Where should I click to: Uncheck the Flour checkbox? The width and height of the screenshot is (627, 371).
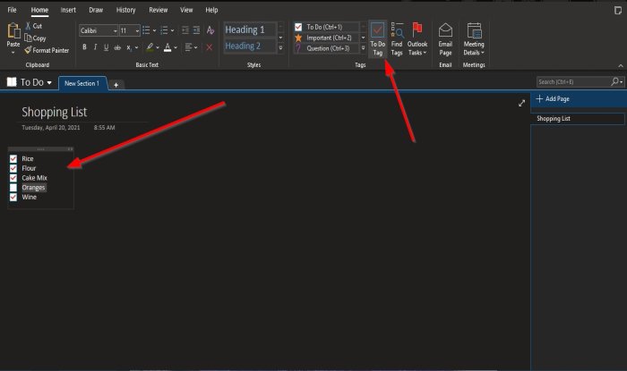[x=13, y=168]
